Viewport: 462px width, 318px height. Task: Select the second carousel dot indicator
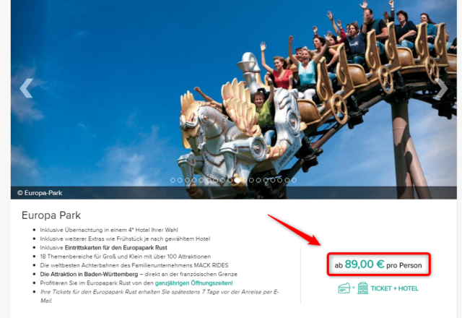(180, 180)
